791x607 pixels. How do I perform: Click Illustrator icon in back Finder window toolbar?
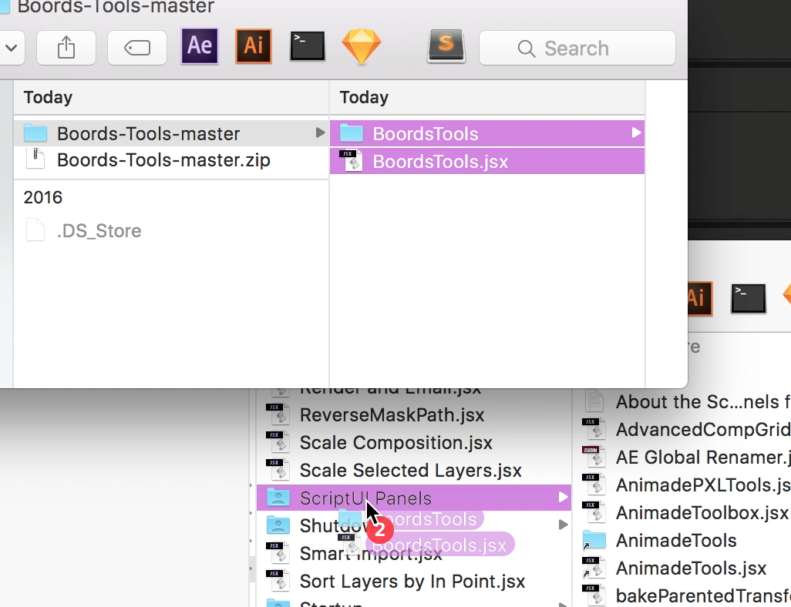[700, 298]
